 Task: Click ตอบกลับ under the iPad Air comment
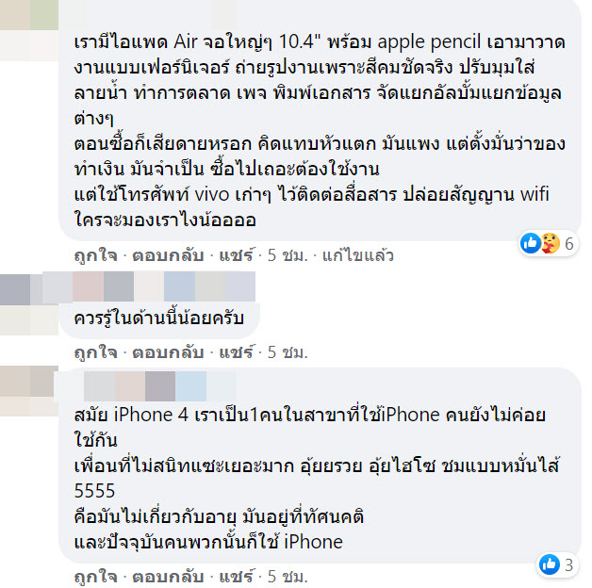click(168, 255)
